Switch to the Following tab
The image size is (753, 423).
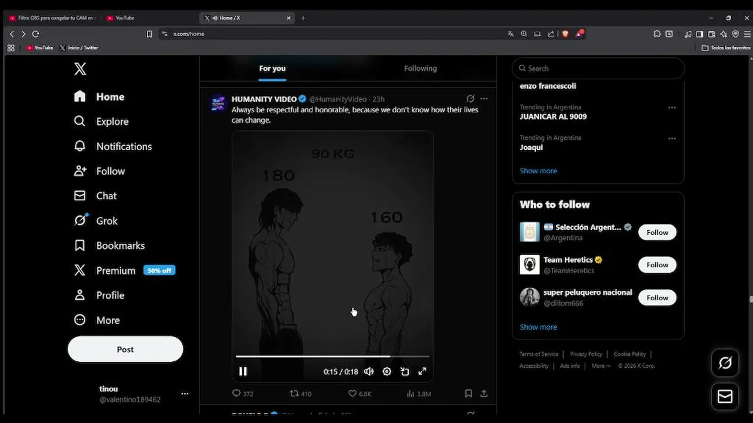click(421, 69)
